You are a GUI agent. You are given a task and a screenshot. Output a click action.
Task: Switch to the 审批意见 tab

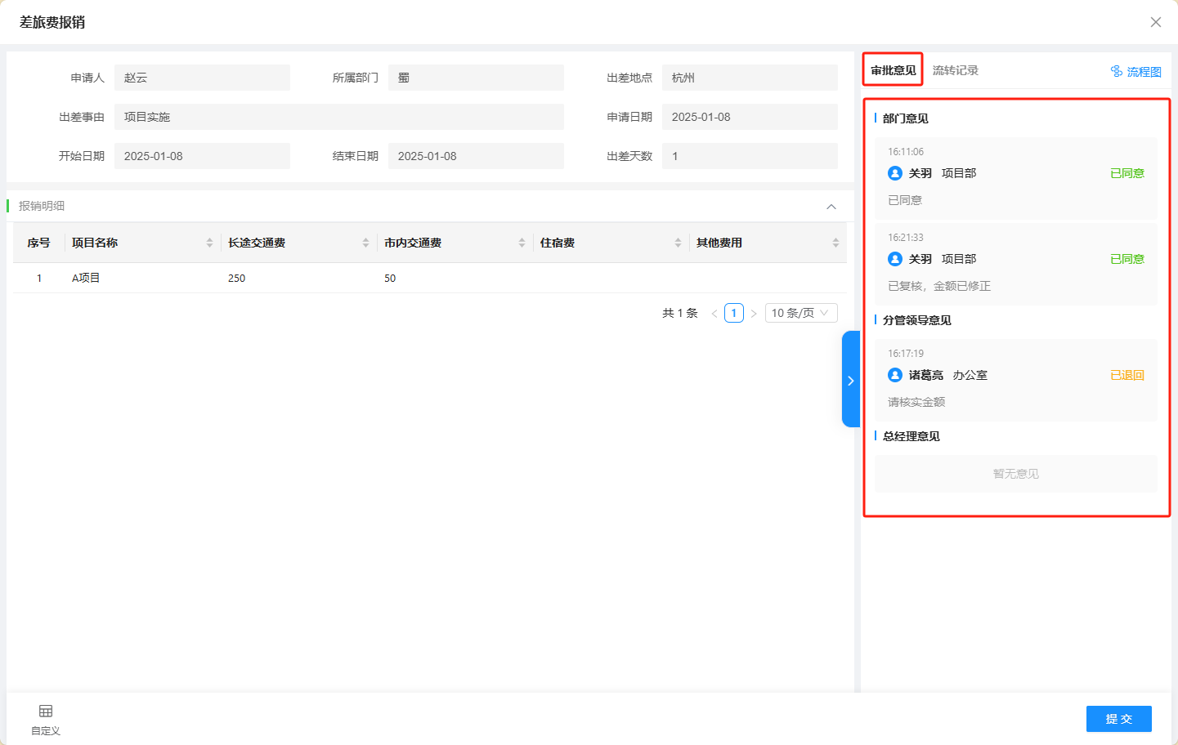tap(893, 70)
